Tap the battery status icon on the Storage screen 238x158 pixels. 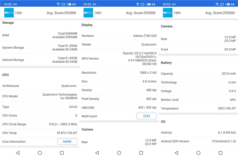pyautogui.click(x=69, y=4)
